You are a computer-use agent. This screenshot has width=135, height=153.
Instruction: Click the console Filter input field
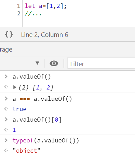(102, 64)
